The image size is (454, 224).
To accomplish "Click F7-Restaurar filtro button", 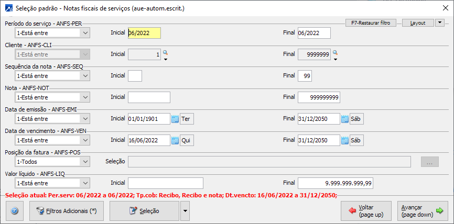I will click(x=371, y=23).
